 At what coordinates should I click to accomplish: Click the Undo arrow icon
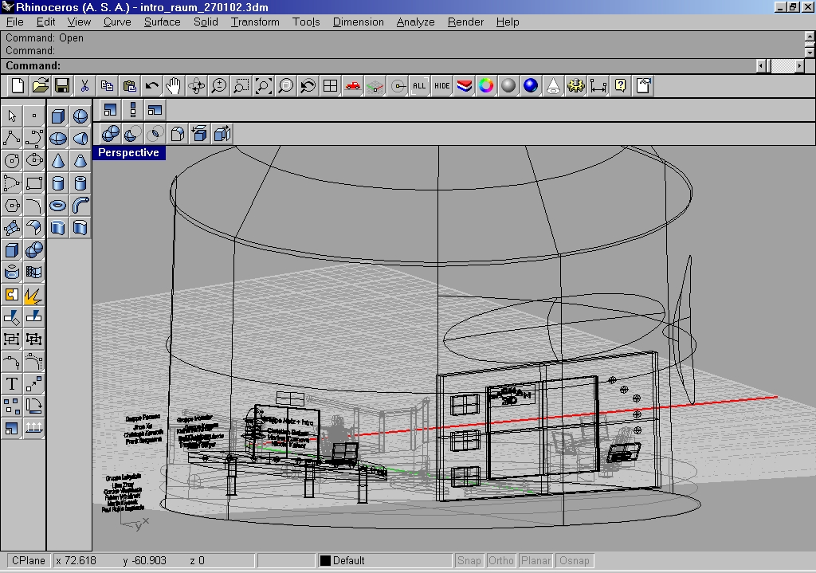pyautogui.click(x=151, y=86)
